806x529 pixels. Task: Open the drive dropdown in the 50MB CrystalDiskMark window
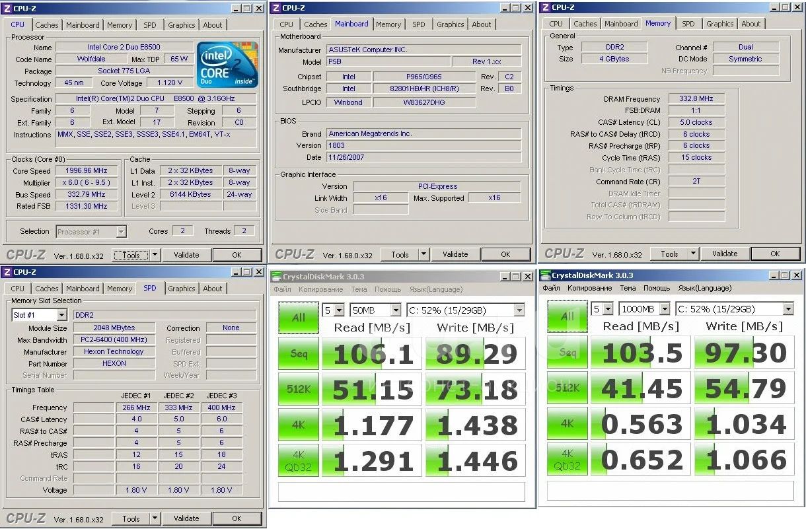(x=519, y=310)
